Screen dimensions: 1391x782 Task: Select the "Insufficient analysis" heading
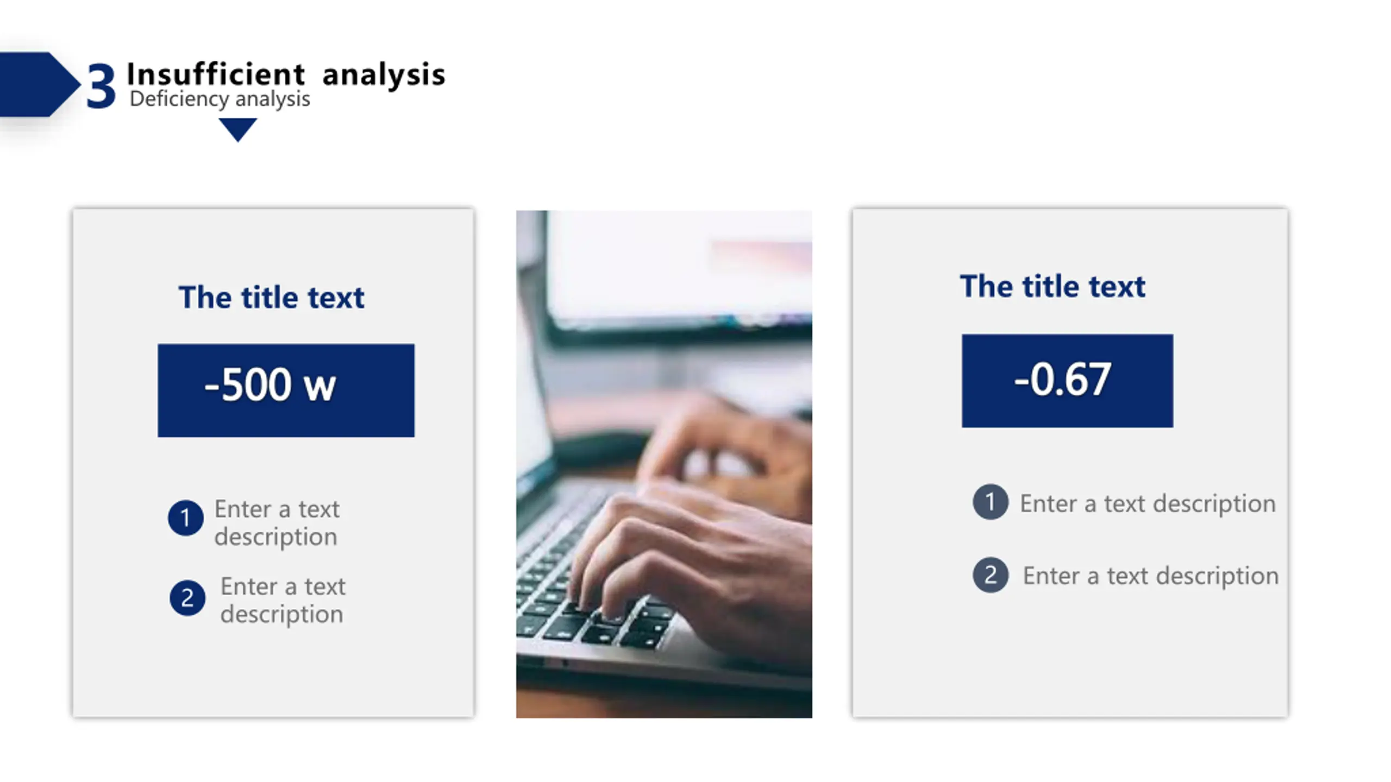[286, 74]
